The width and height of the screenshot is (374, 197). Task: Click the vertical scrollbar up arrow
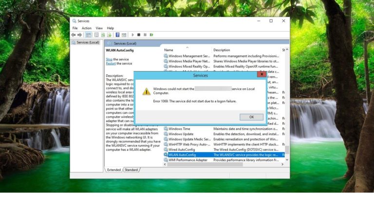pos(287,50)
